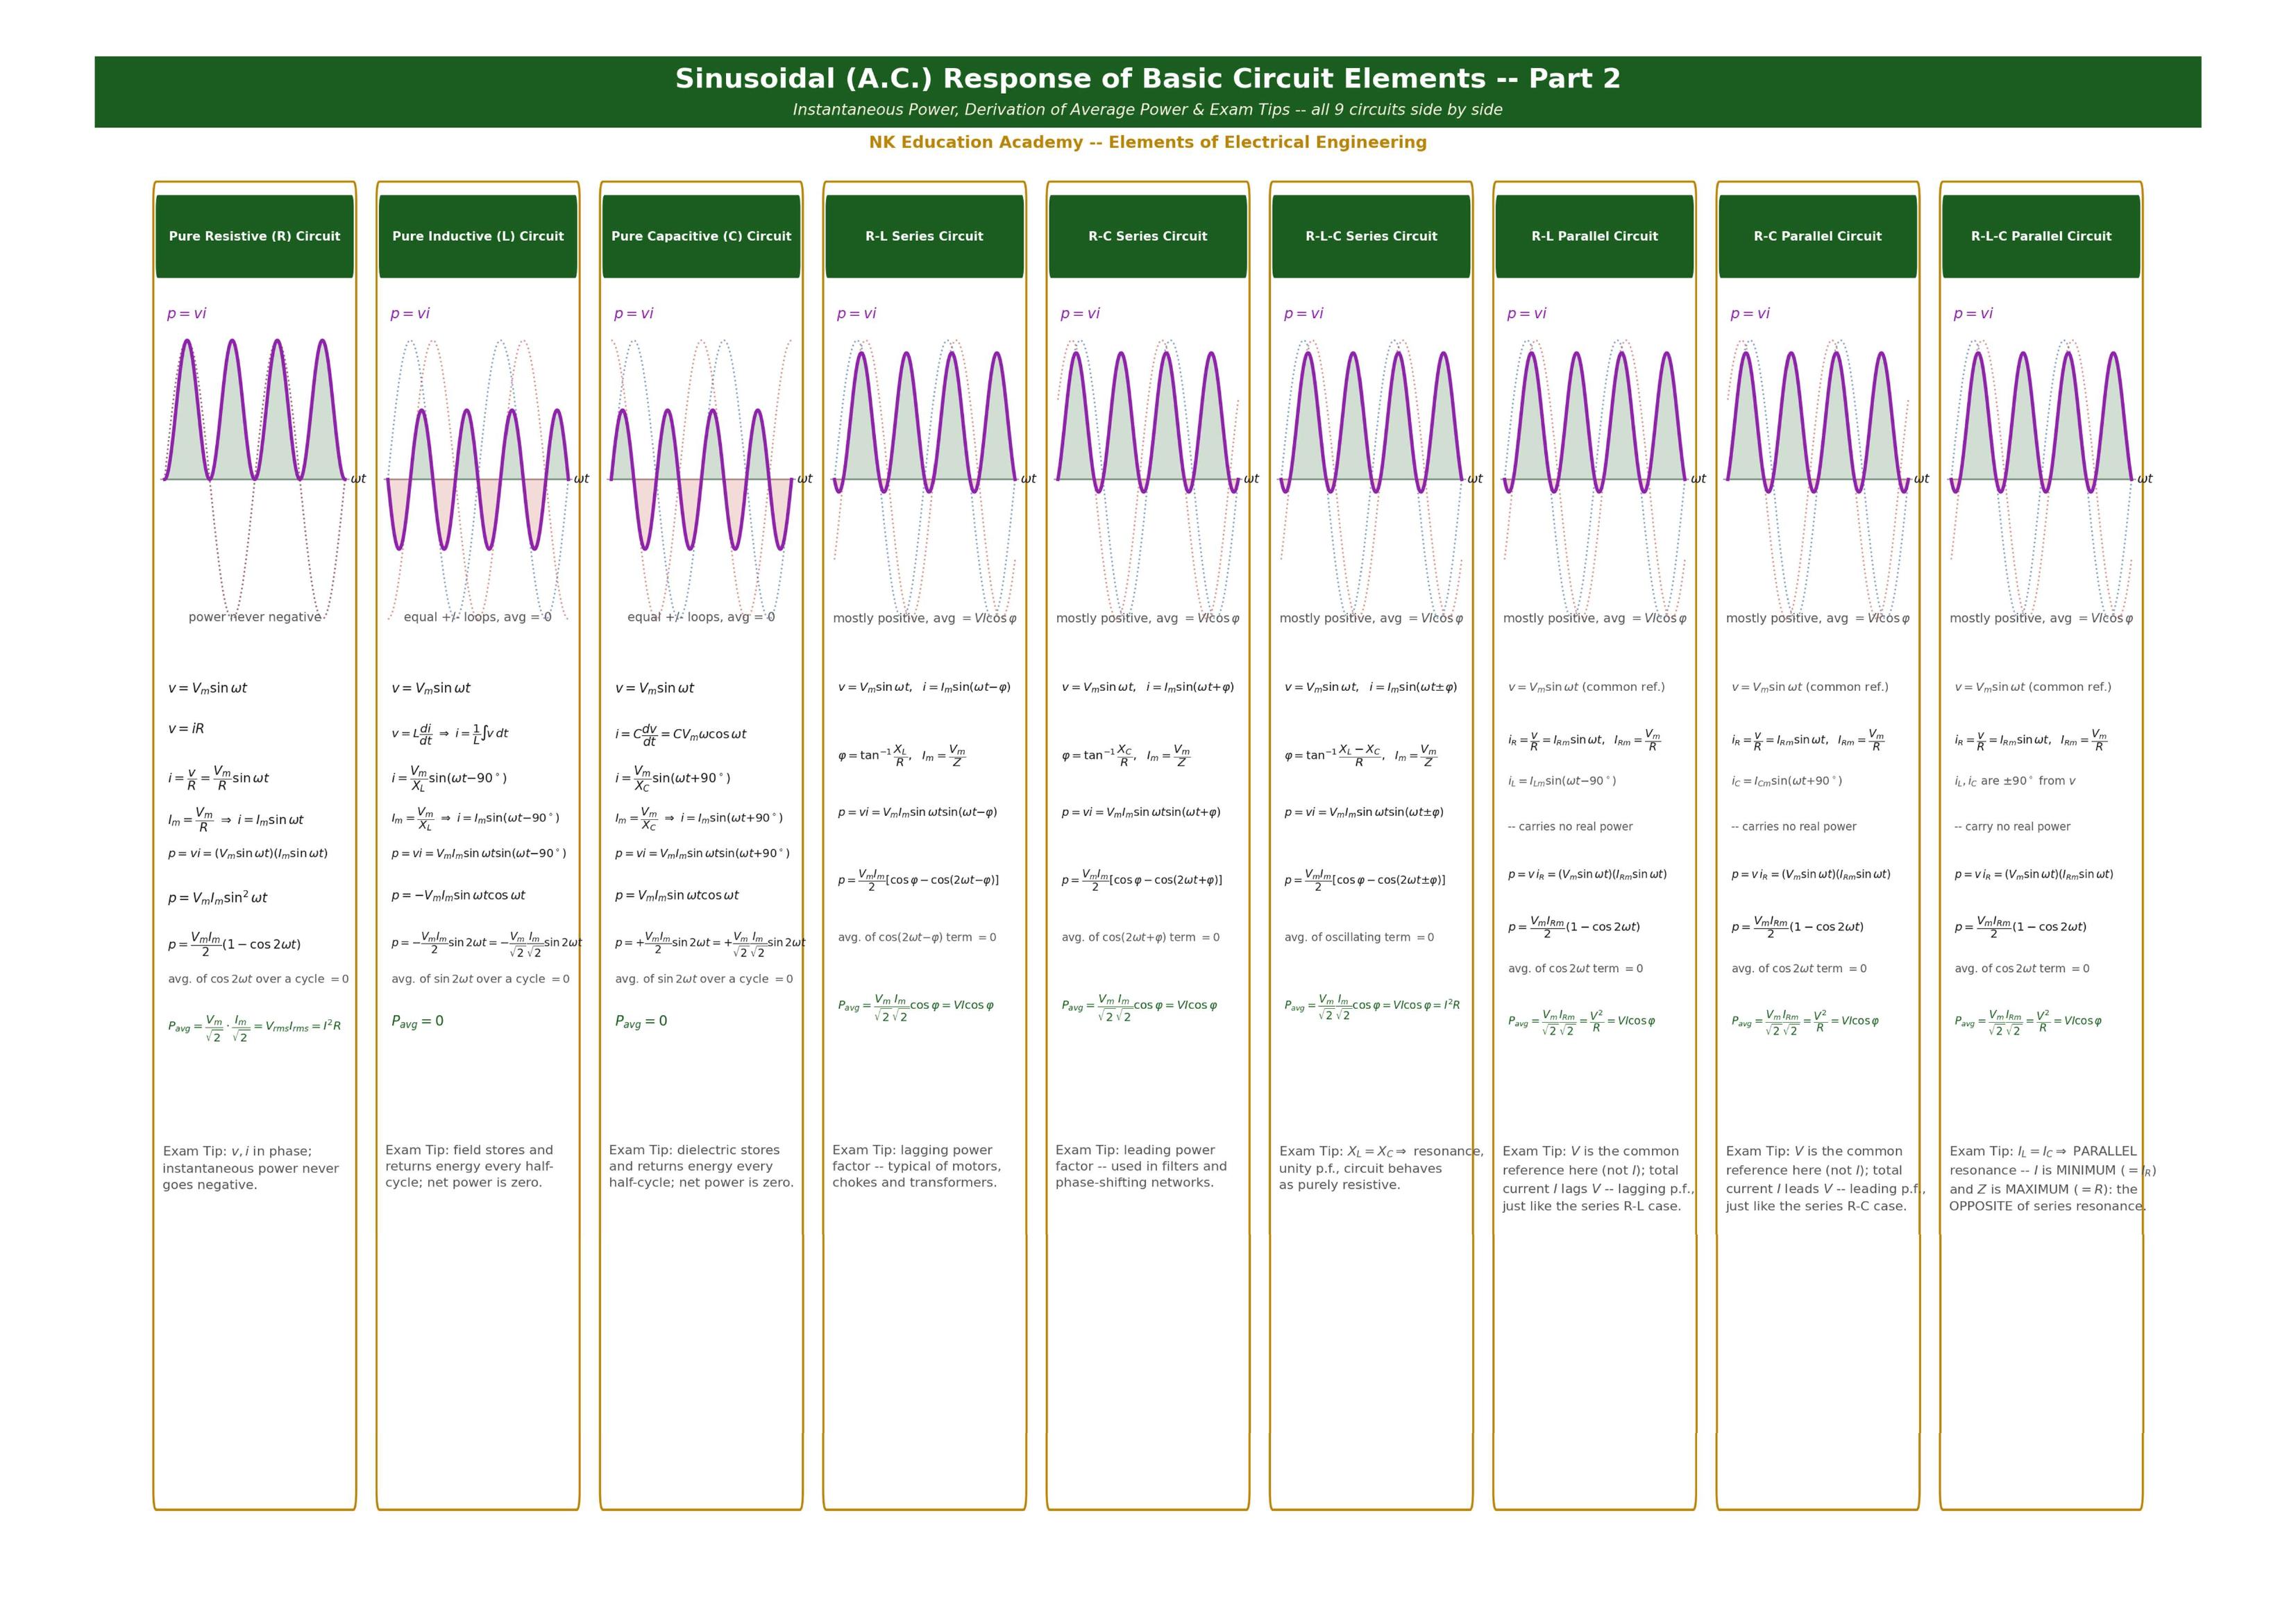Viewport: 2296px width, 1624px height.
Task: Click 'avg. of cos 2ωt over a cycle = 0'
Action: tap(258, 980)
